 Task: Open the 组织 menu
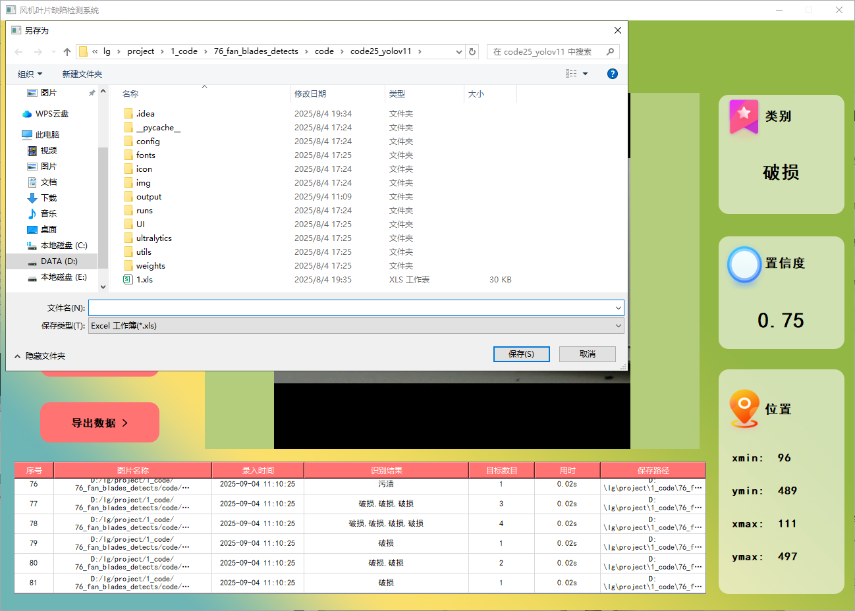click(30, 74)
